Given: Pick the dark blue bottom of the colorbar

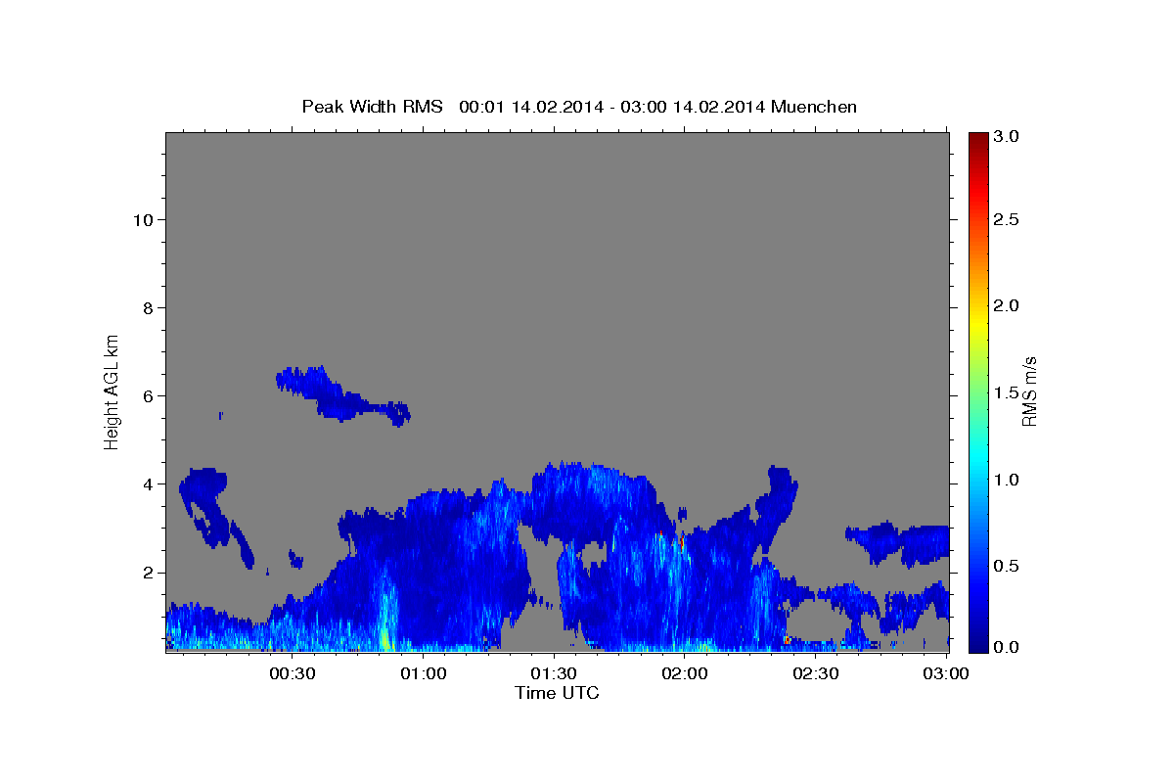Looking at the screenshot, I should (977, 644).
